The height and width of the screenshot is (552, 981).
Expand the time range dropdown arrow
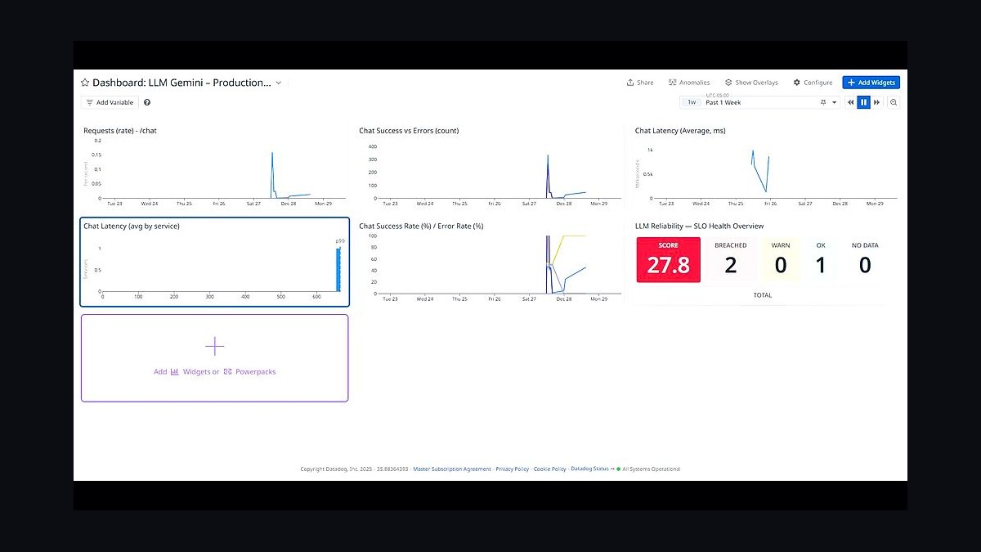click(x=835, y=103)
